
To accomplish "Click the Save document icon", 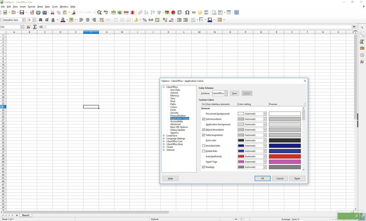I will click(22, 13).
